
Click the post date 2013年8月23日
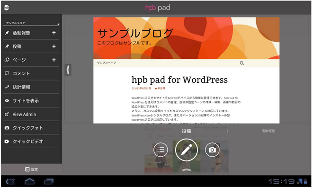(x=141, y=89)
